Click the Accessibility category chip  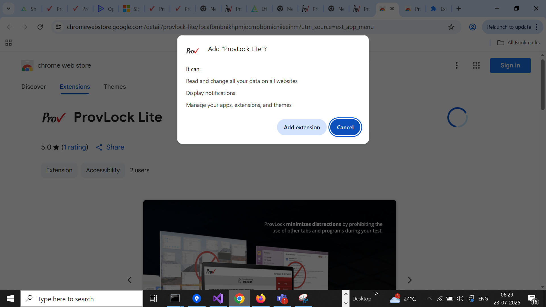click(x=103, y=170)
